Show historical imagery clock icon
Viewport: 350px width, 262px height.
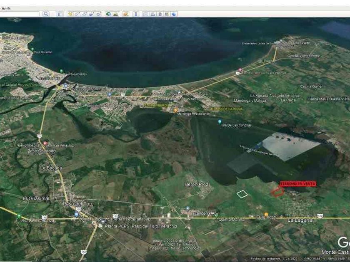(108, 14)
